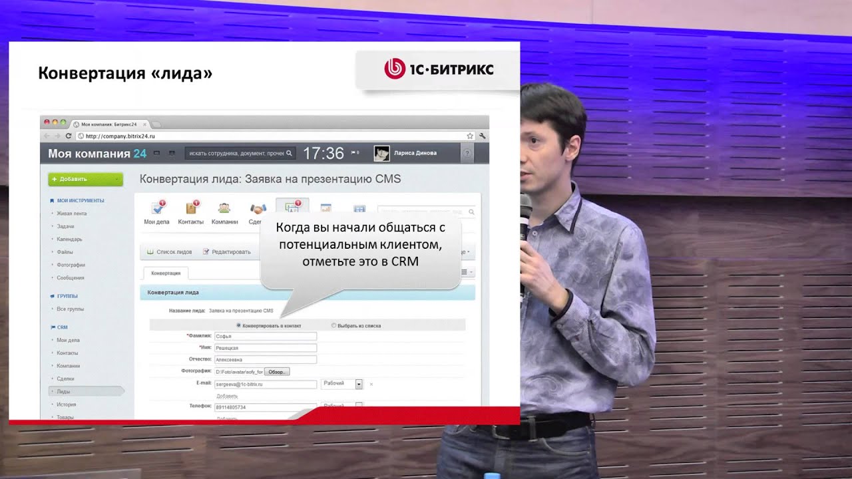Open the Контакты icon with badge
This screenshot has width=852, height=479.
coord(191,208)
